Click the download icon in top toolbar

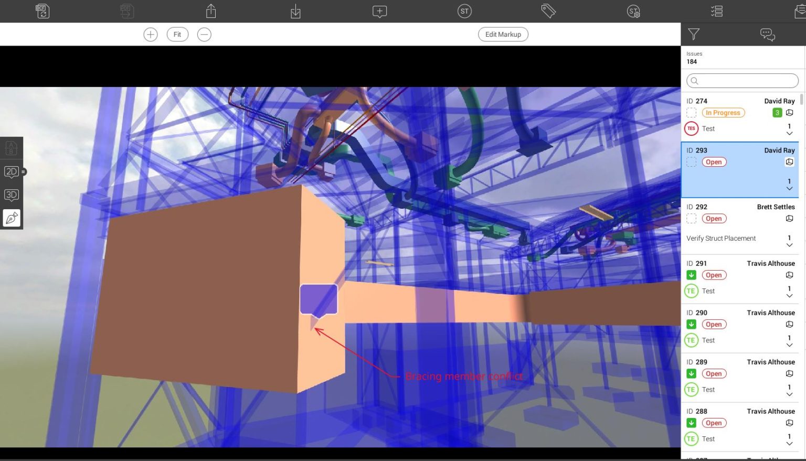(x=295, y=11)
